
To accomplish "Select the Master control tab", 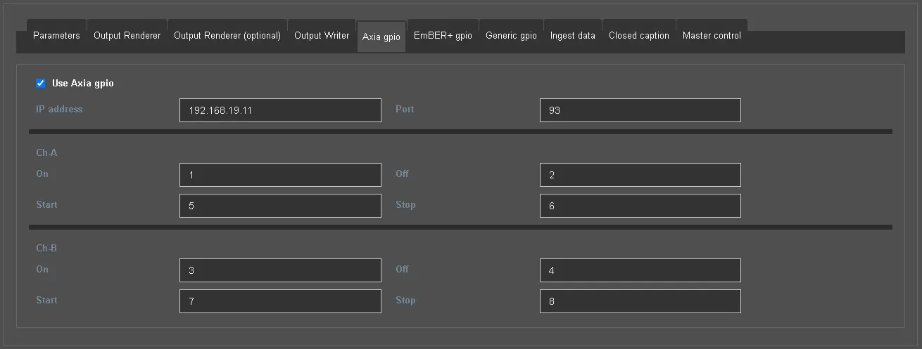I will point(712,36).
